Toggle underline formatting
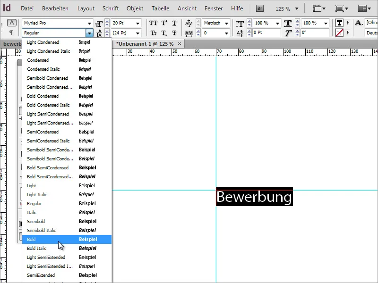The height and width of the screenshot is (283, 378). point(174,23)
